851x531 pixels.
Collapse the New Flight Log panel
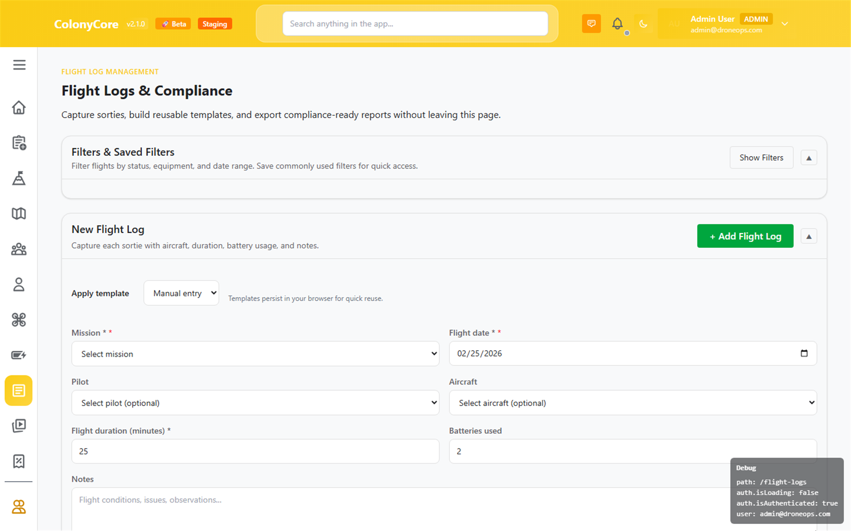click(808, 236)
